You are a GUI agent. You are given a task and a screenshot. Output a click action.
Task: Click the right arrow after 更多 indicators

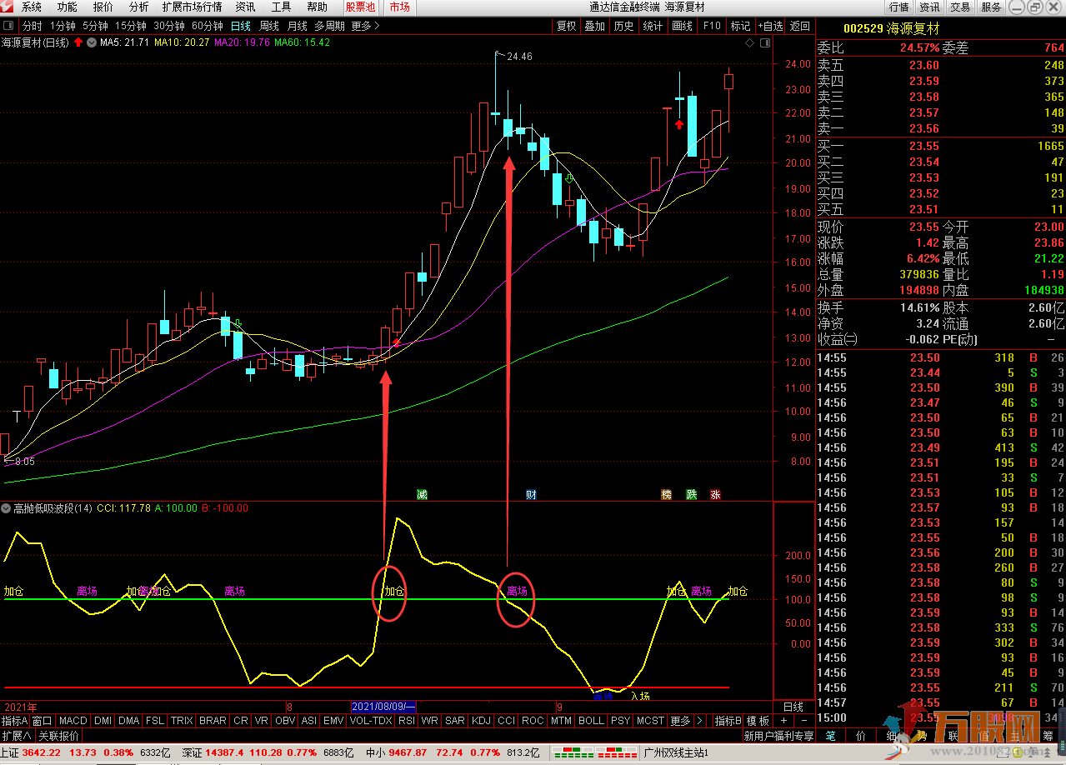click(x=699, y=721)
